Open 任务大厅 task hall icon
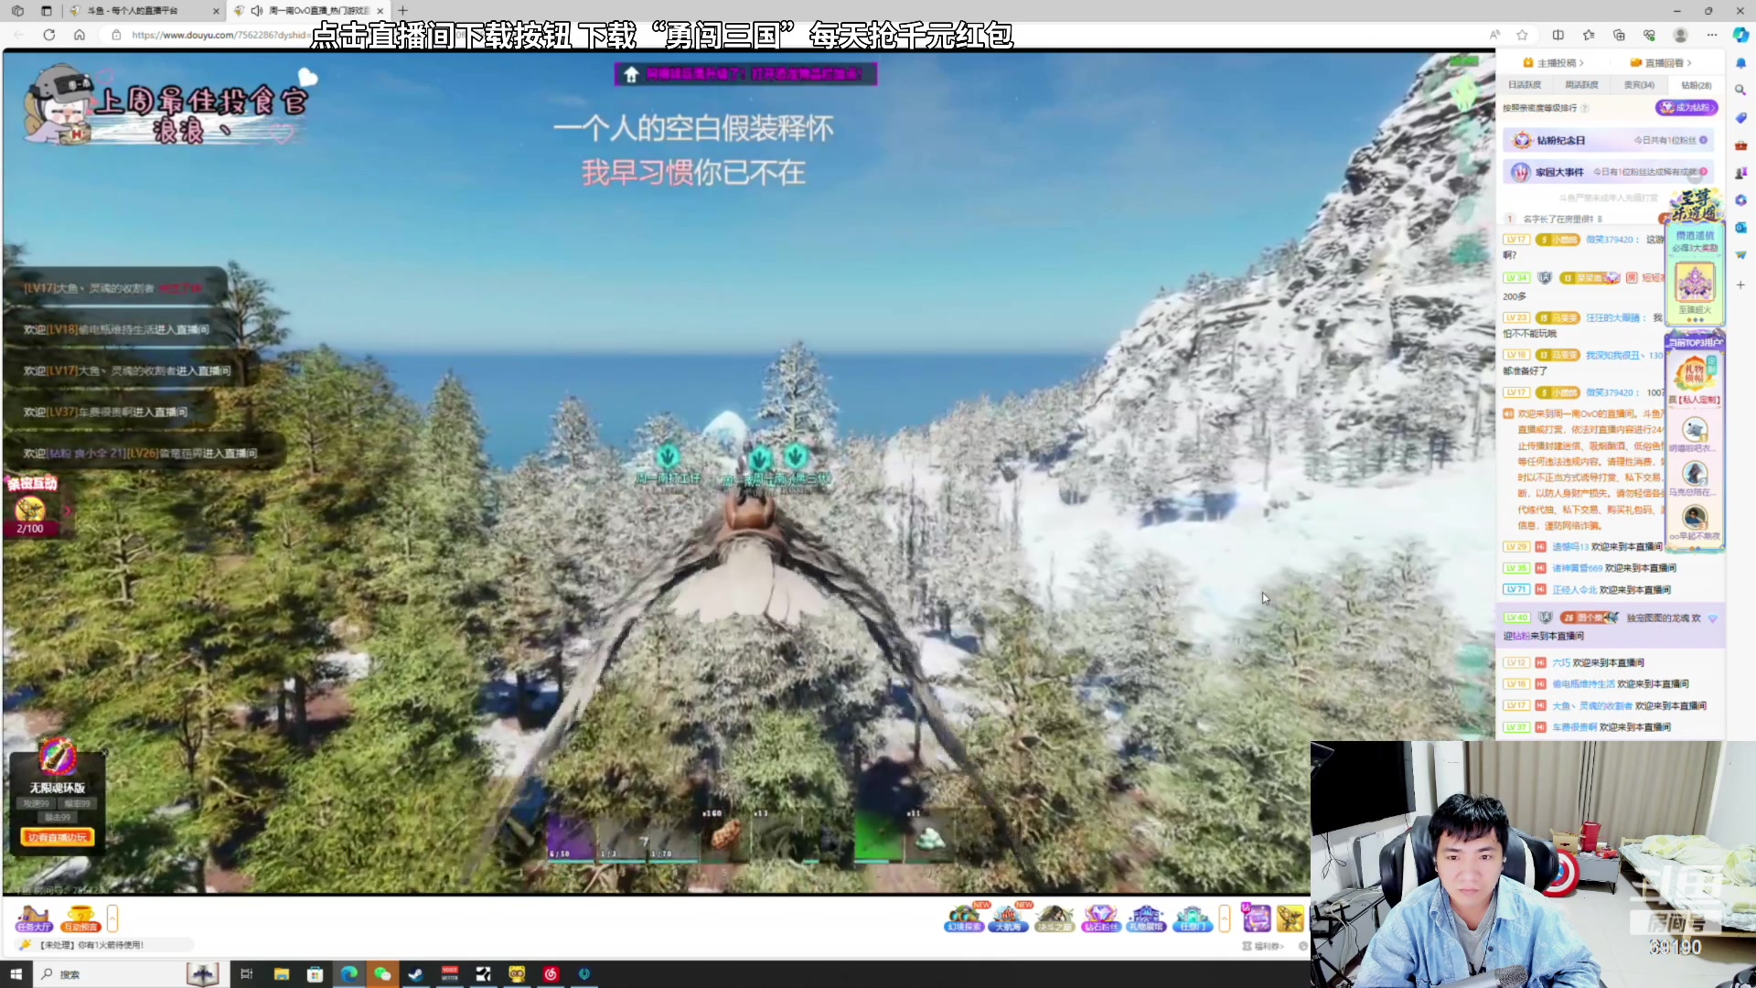The image size is (1756, 988). (34, 918)
